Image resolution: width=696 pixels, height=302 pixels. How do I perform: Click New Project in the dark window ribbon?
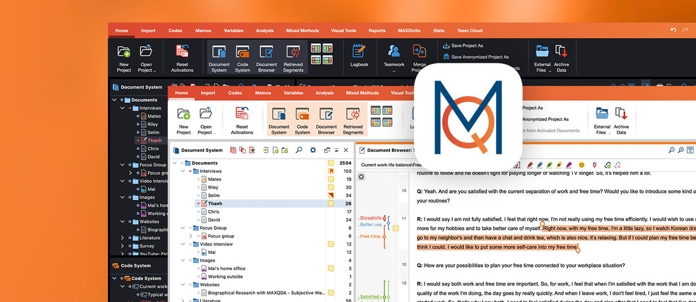[124, 58]
